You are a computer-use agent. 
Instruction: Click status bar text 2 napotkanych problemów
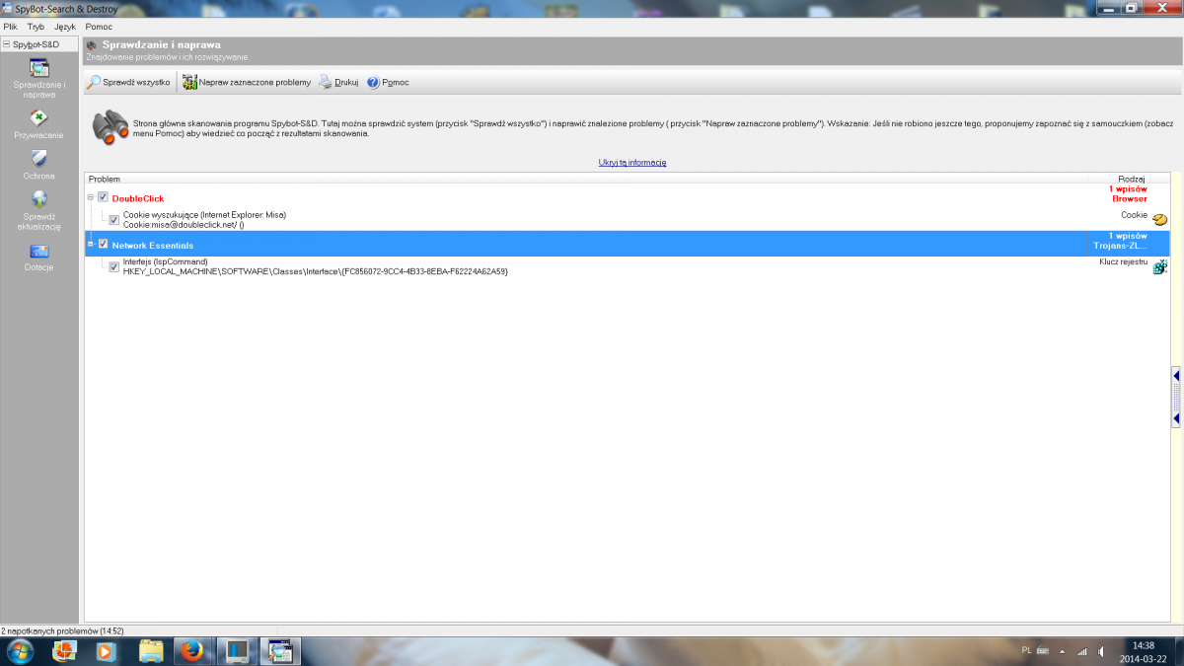(61, 629)
